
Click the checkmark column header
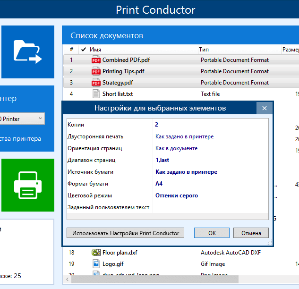[84, 50]
